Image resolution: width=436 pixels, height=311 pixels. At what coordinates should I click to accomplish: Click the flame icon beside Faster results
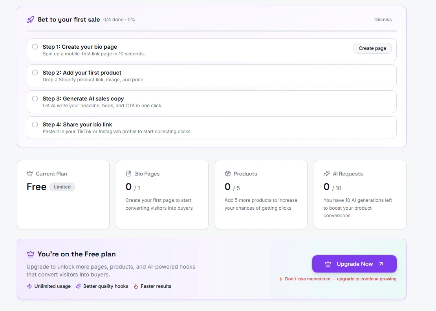(x=136, y=286)
